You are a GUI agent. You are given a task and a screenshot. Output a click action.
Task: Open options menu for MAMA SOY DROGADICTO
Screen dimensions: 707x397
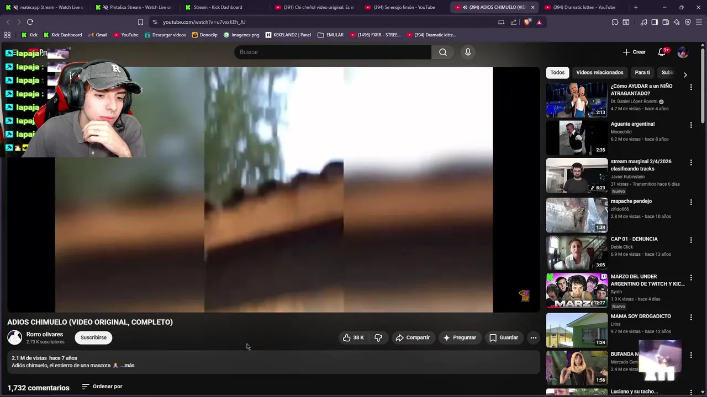(x=690, y=317)
